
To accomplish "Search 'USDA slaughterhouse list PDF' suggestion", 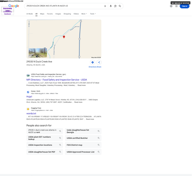I will (45, 152).
